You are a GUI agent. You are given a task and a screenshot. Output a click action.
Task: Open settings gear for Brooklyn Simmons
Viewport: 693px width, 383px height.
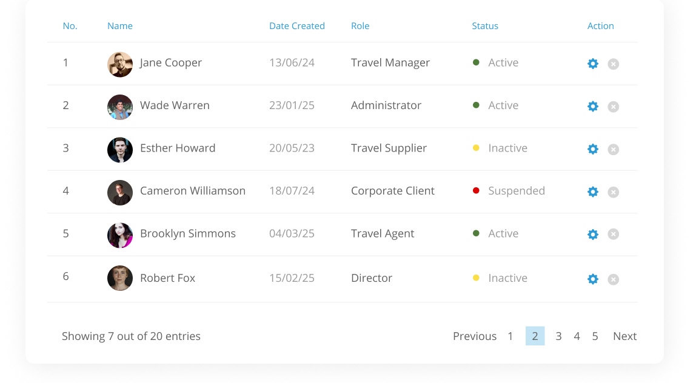click(x=593, y=234)
